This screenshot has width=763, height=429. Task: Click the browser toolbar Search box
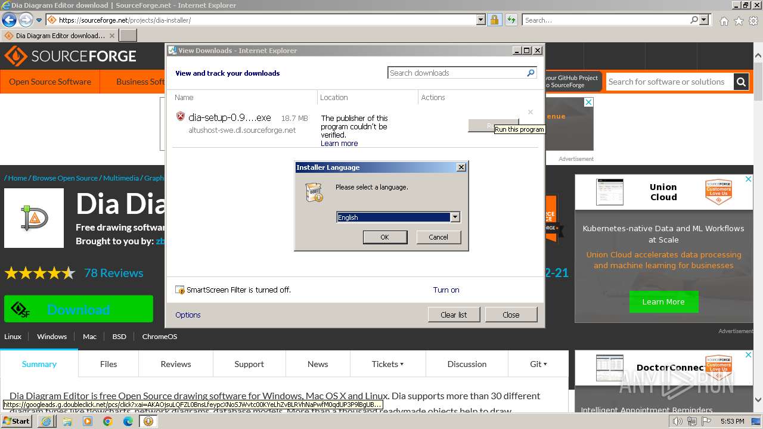[606, 20]
